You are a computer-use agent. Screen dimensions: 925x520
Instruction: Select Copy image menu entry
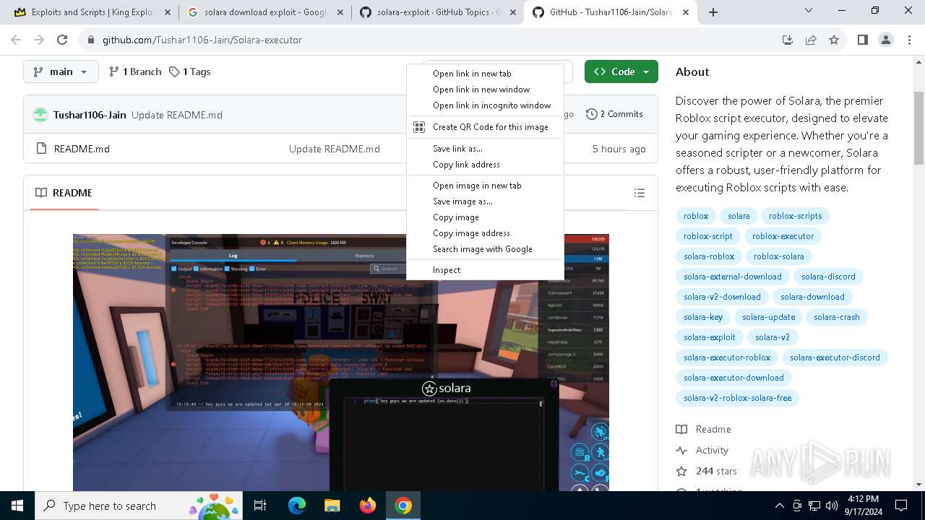pos(485,217)
